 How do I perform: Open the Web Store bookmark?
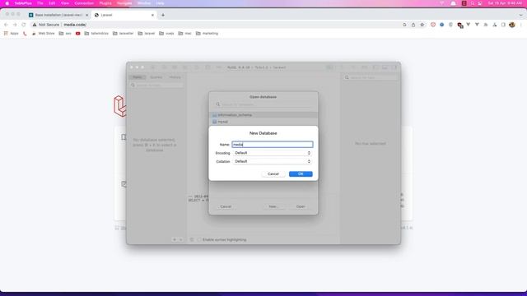(x=44, y=34)
